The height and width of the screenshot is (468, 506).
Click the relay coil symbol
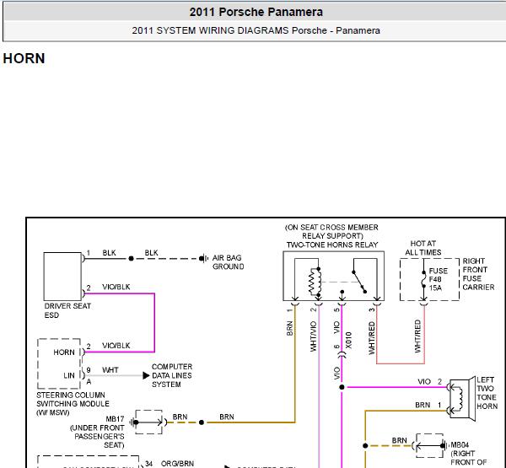(315, 282)
